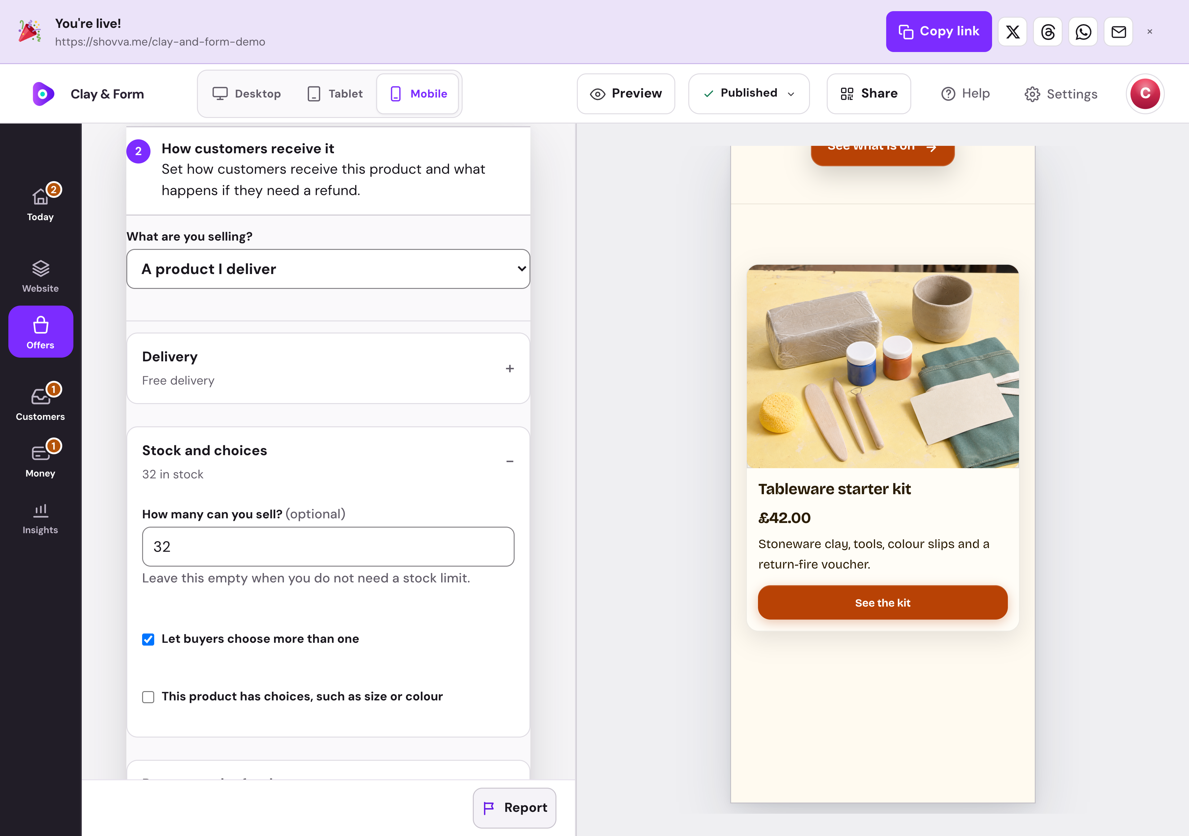The width and height of the screenshot is (1189, 836).
Task: Go to Money in sidebar
Action: [40, 459]
